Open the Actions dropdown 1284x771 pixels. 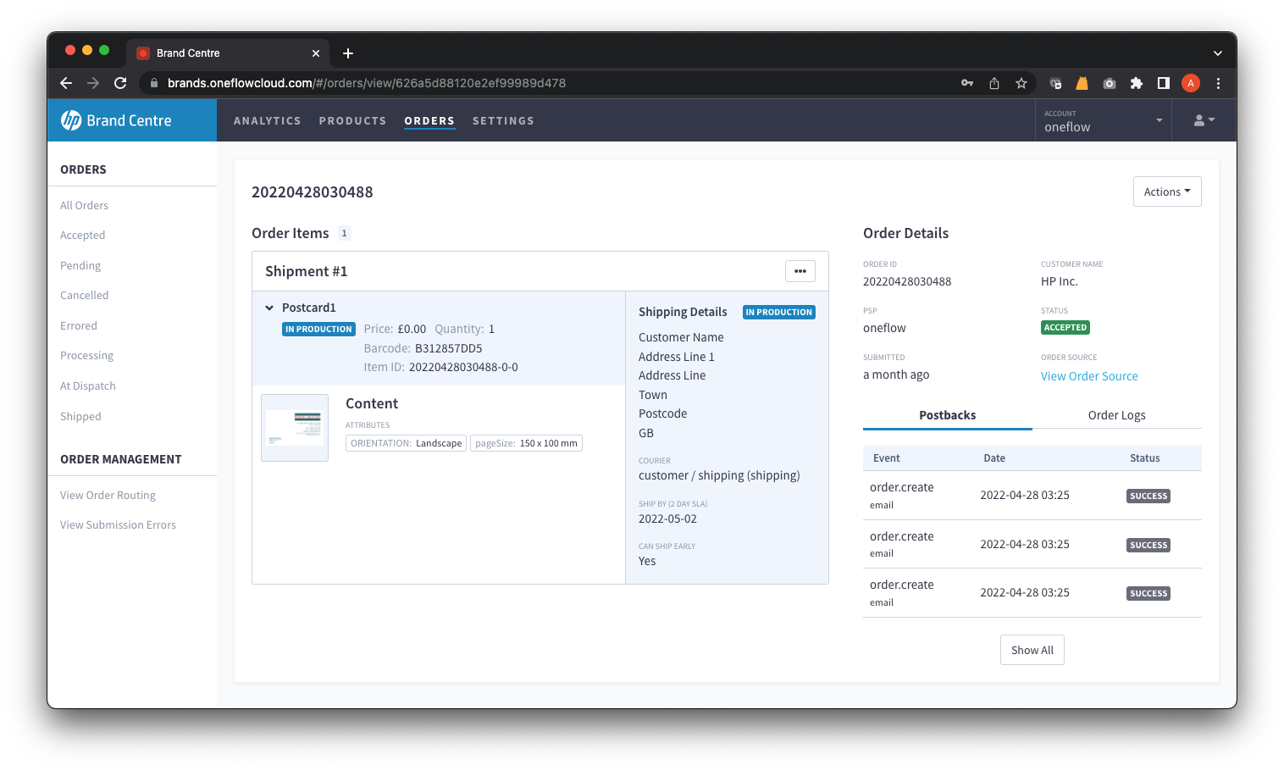1166,191
